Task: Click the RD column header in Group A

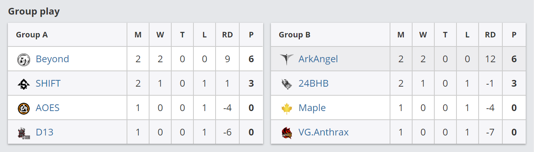Action: click(x=227, y=35)
